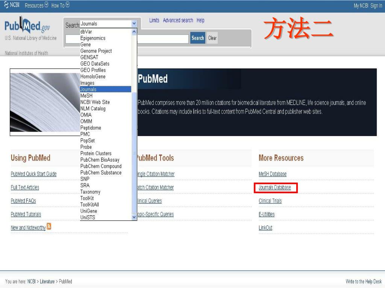Click inside the search text field
The width and height of the screenshot is (385, 288).
coord(163,39)
